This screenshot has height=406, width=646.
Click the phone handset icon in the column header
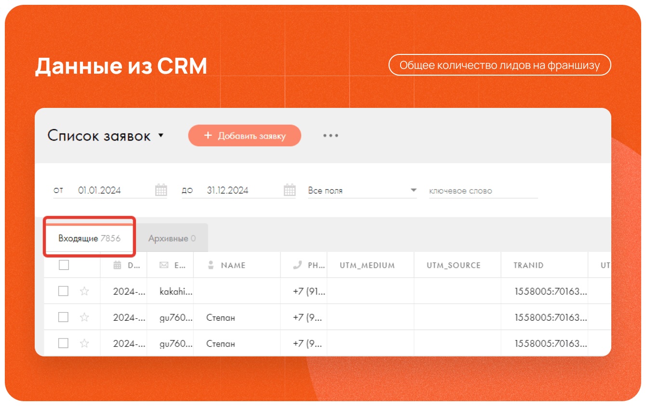(x=297, y=265)
